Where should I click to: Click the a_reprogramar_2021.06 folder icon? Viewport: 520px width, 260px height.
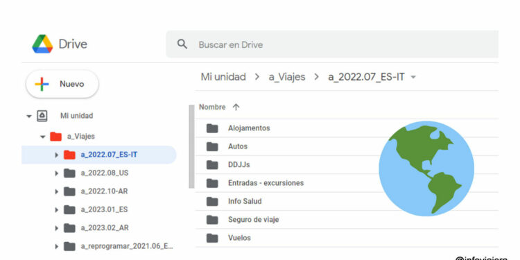point(69,246)
